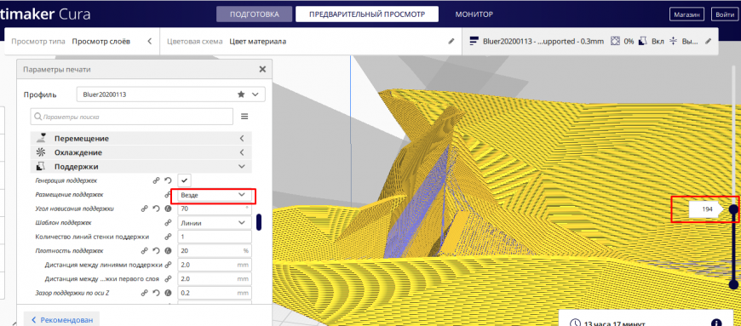
Task: Click the Войти sign-in button
Action: click(725, 14)
